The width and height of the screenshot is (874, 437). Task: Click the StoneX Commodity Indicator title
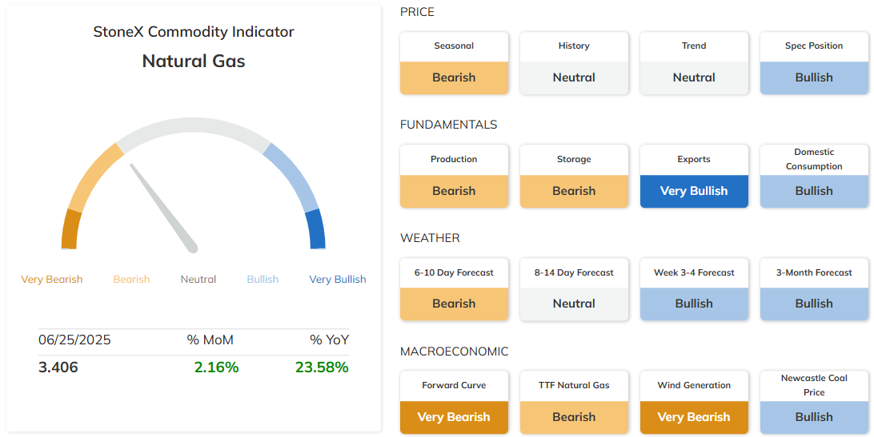coord(194,32)
